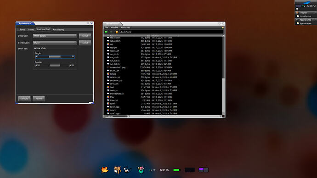317x178 pixels.
Task: Click the icon of the tnav executable
Action: [108, 97]
